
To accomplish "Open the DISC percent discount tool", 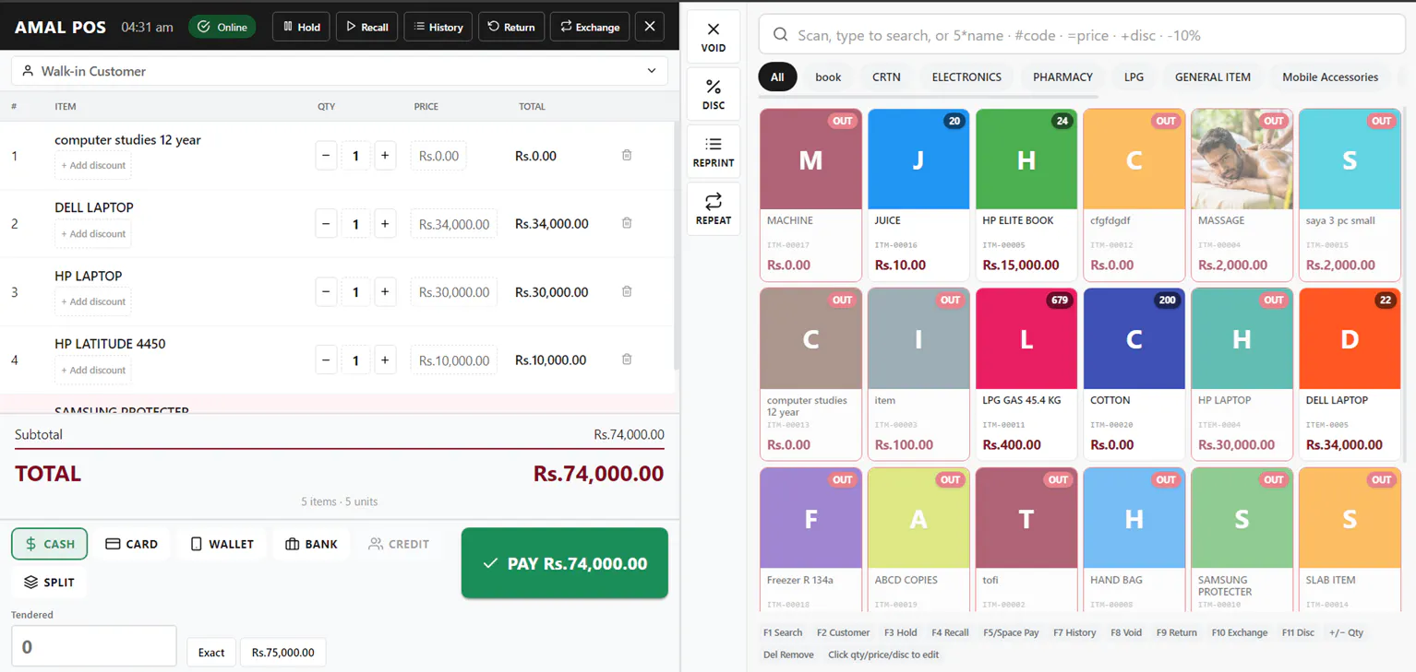I will point(713,94).
